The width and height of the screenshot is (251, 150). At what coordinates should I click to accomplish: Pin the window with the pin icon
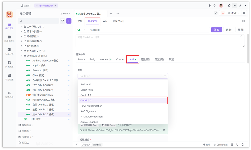[x=229, y=5]
